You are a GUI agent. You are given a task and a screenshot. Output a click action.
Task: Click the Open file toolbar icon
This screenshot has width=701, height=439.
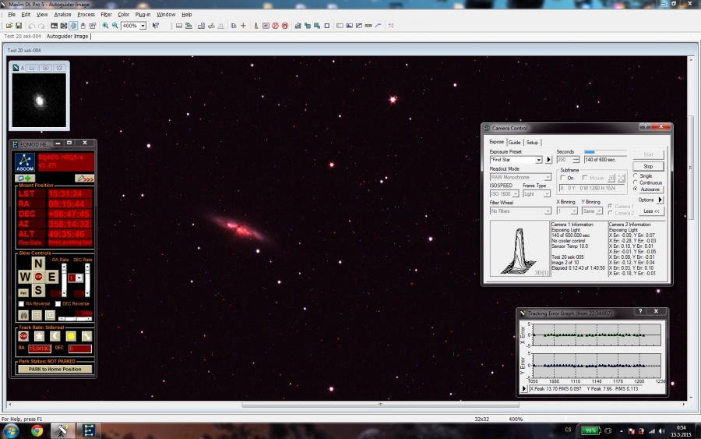9,26
